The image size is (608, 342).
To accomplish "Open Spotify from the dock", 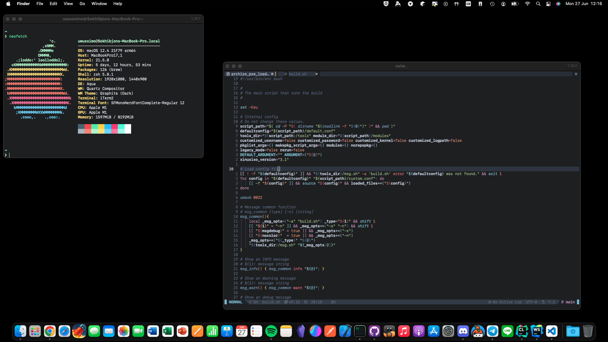I will pyautogui.click(x=271, y=332).
